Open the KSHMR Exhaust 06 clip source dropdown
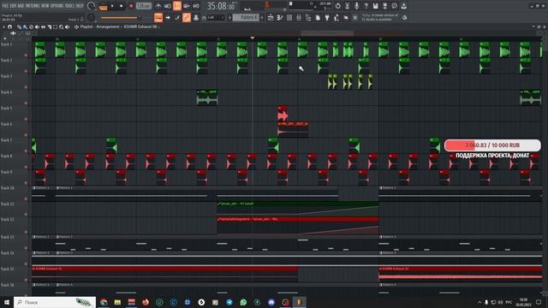The image size is (548, 308). click(x=141, y=27)
